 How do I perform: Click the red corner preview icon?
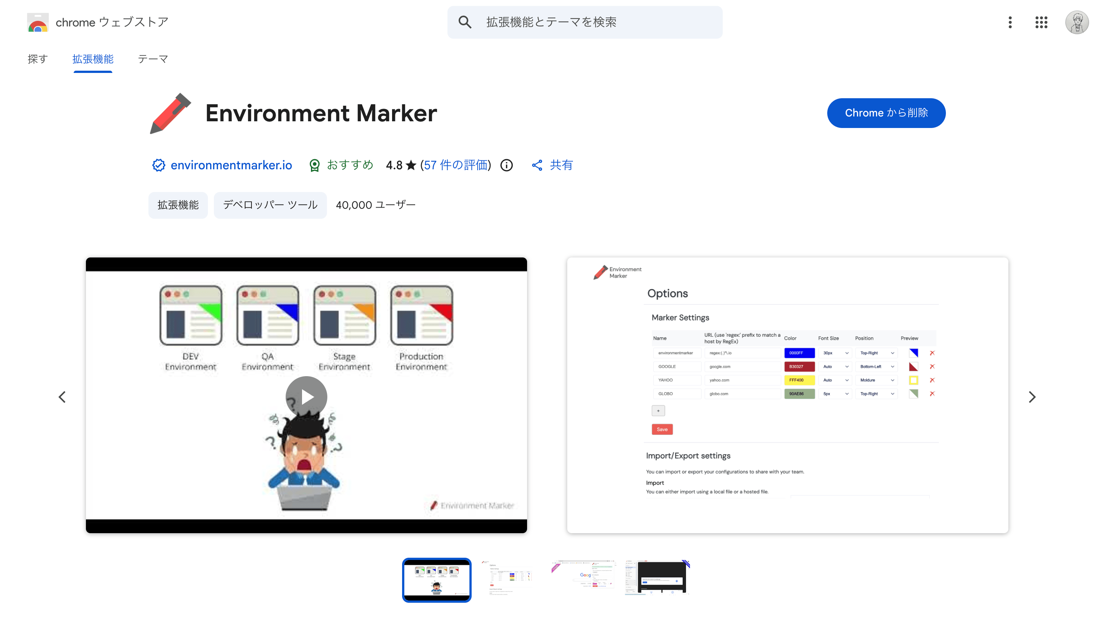click(914, 366)
